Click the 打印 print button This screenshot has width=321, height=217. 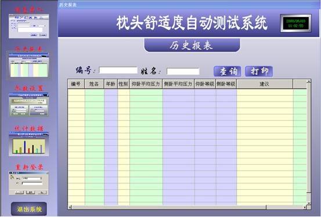(x=259, y=71)
